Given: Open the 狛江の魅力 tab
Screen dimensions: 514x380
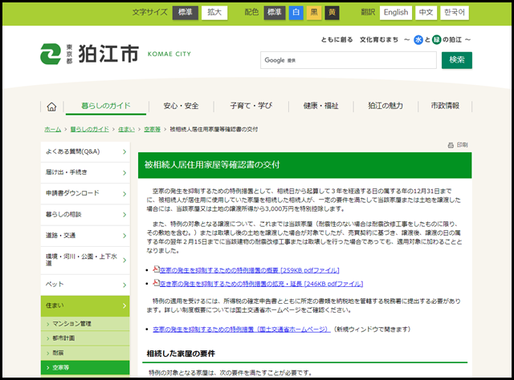Looking at the screenshot, I should point(385,106).
